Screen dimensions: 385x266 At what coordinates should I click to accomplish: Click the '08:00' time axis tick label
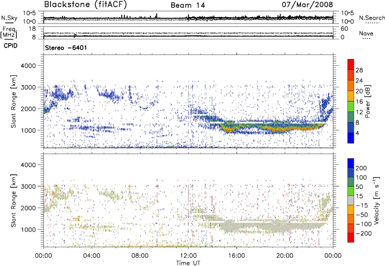(x=140, y=256)
